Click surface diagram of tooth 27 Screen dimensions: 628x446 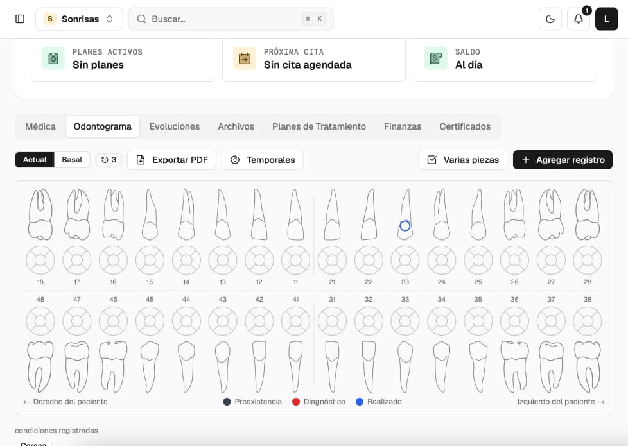[551, 261]
